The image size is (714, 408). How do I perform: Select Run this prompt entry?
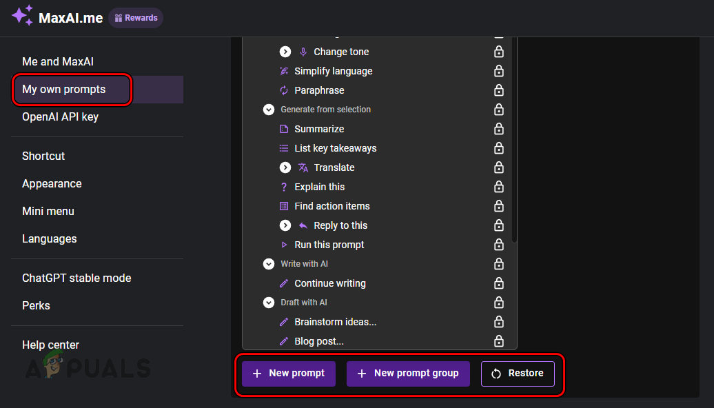tap(329, 244)
